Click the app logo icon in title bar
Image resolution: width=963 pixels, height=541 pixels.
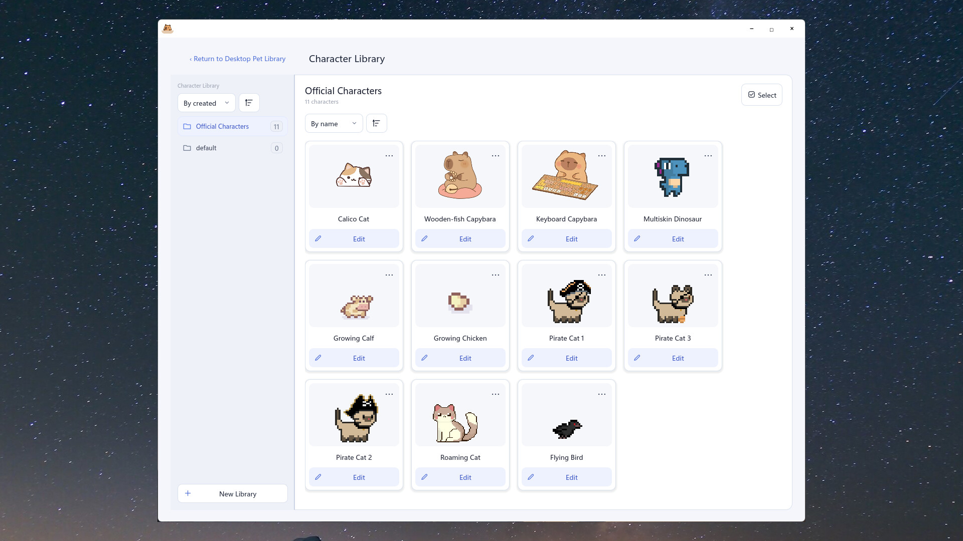point(168,29)
